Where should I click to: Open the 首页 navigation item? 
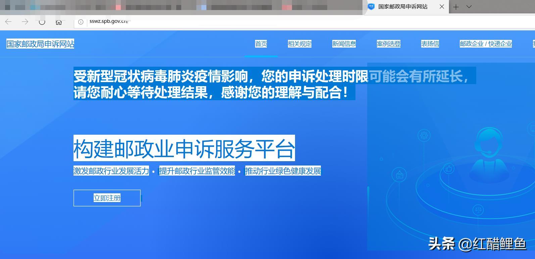(x=261, y=44)
